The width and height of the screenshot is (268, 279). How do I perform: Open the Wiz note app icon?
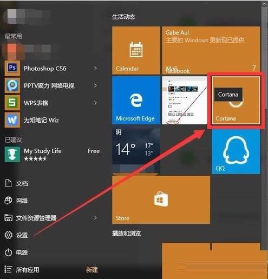pos(12,120)
